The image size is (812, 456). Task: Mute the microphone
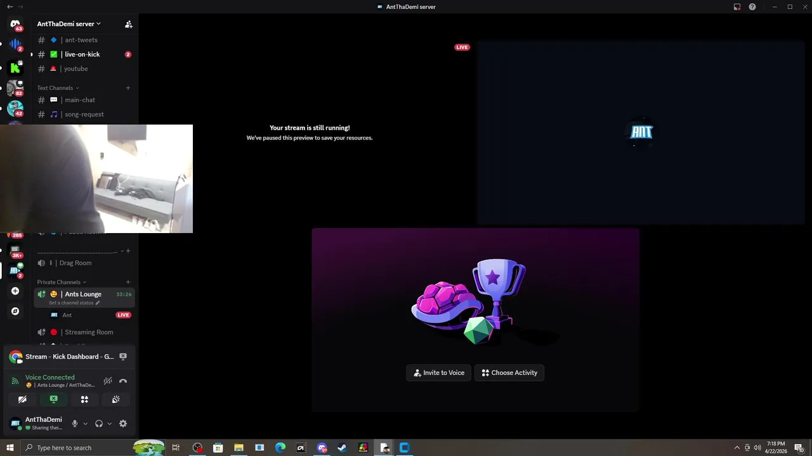(x=75, y=424)
